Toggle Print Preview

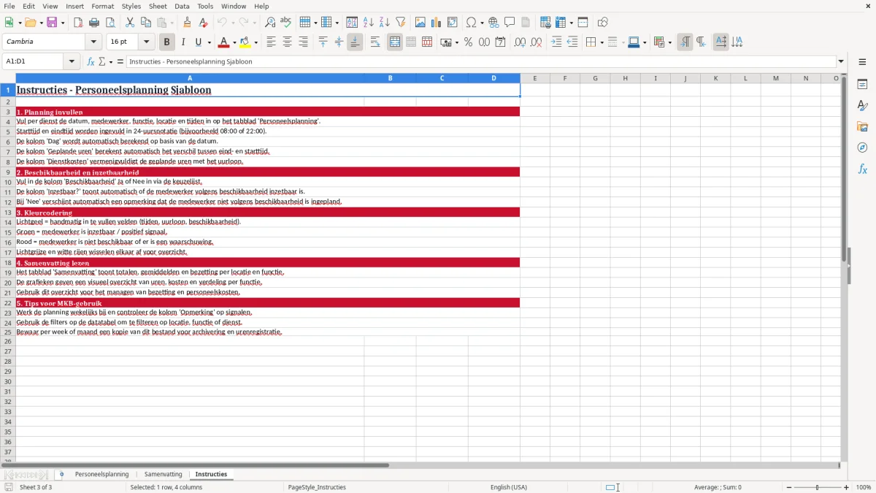pyautogui.click(x=110, y=23)
